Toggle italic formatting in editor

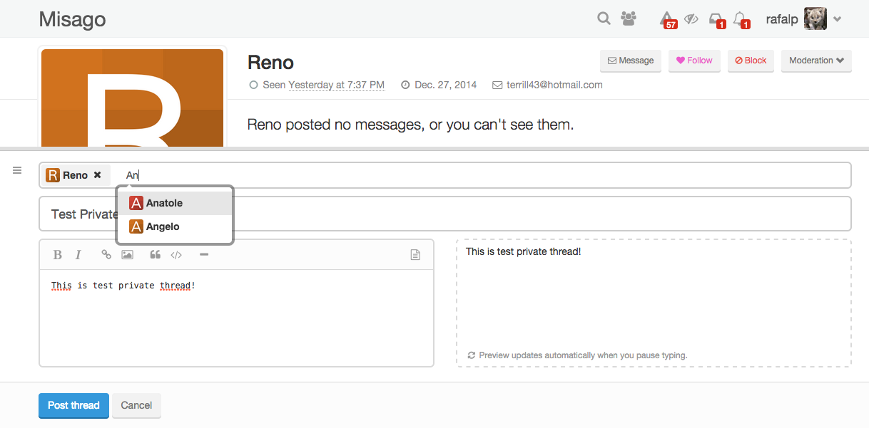tap(78, 255)
